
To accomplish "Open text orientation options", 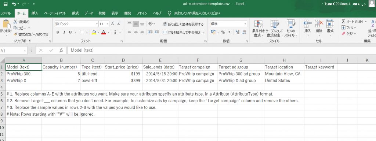I will coord(152,24).
